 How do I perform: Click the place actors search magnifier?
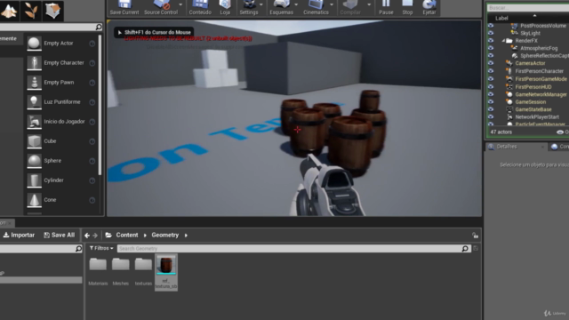pos(99,28)
